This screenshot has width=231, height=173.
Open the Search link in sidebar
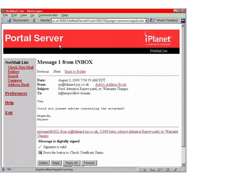(x=13, y=76)
